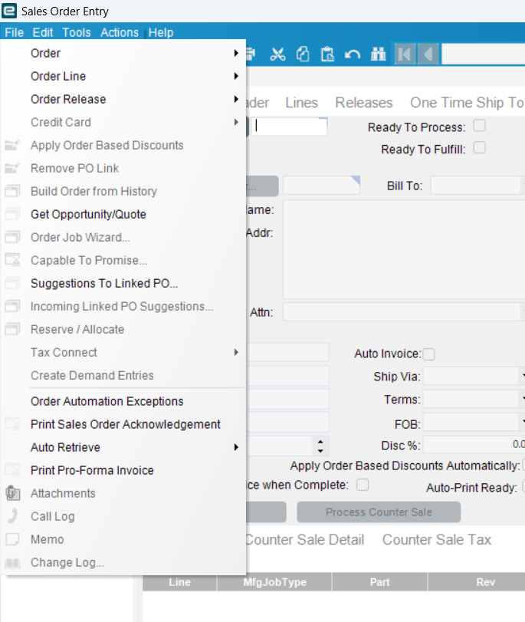Image resolution: width=525 pixels, height=622 pixels.
Task: Click the Process Counter Sale button
Action: (x=379, y=512)
